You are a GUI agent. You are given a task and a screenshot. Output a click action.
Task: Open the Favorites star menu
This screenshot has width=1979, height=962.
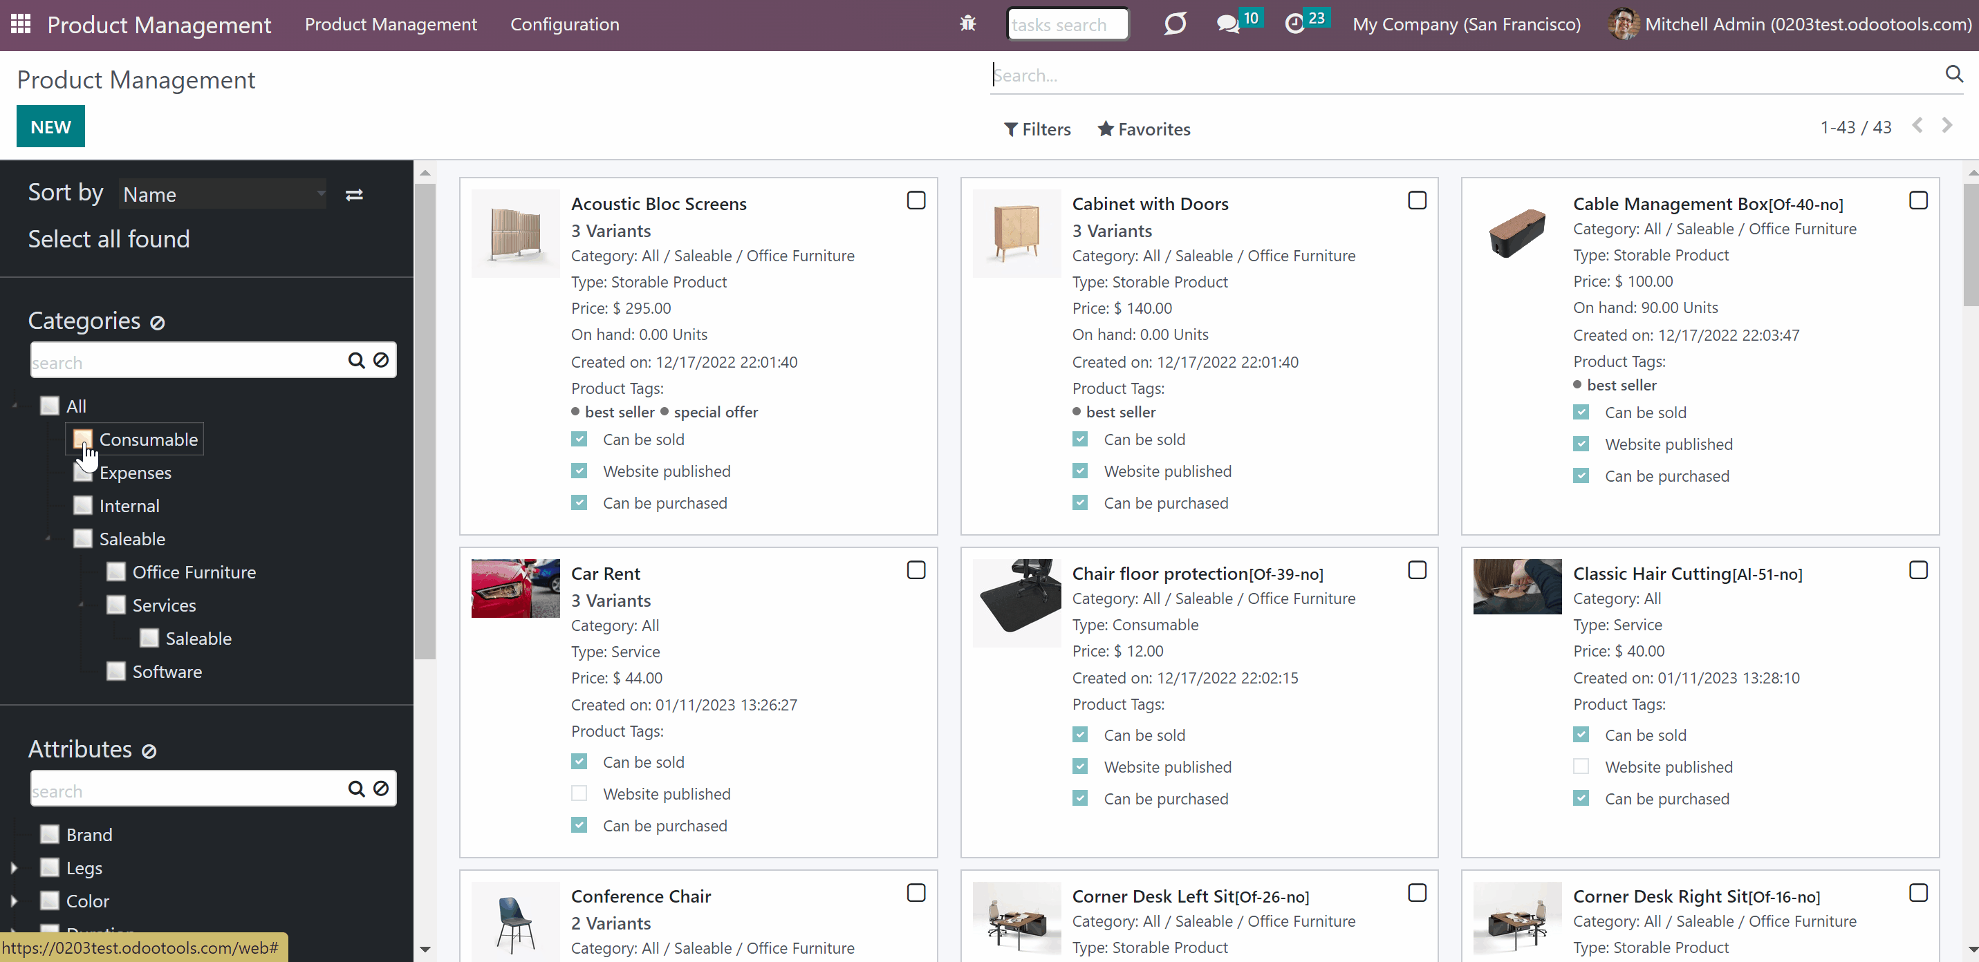click(x=1144, y=129)
